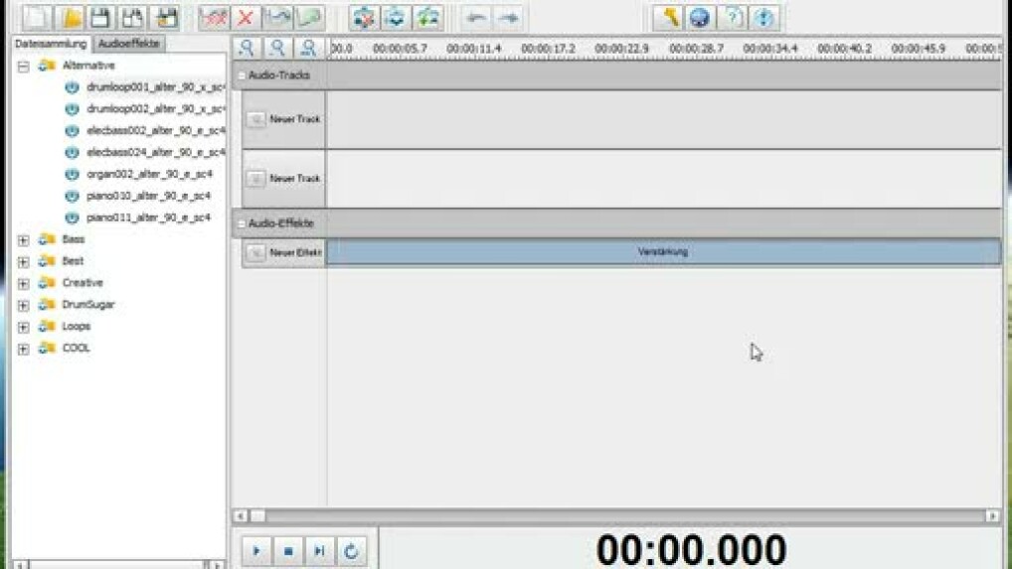The height and width of the screenshot is (569, 1012).
Task: Click the redo arrow icon
Action: (508, 17)
